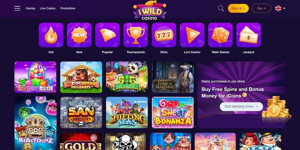The height and width of the screenshot is (150, 300).
Task: Select the Hot flame category icon
Action: coord(51,35)
